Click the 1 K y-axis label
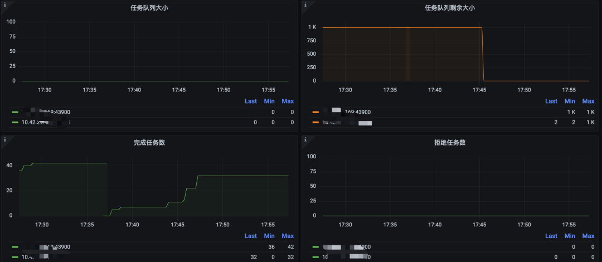 coord(312,27)
